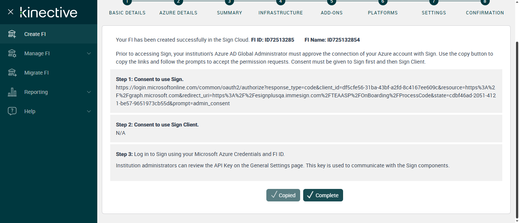
Task: Go to the Platforms step
Action: pos(383,12)
